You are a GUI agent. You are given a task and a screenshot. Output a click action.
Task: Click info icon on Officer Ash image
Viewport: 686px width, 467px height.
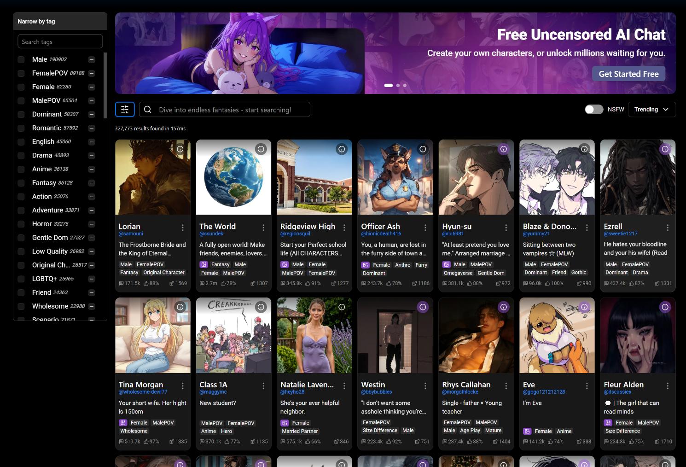[423, 149]
